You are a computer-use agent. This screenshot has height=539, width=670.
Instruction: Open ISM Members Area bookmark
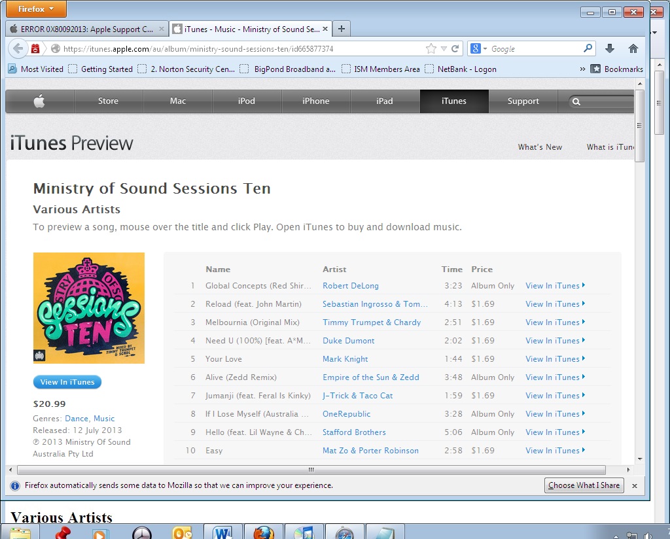point(381,69)
